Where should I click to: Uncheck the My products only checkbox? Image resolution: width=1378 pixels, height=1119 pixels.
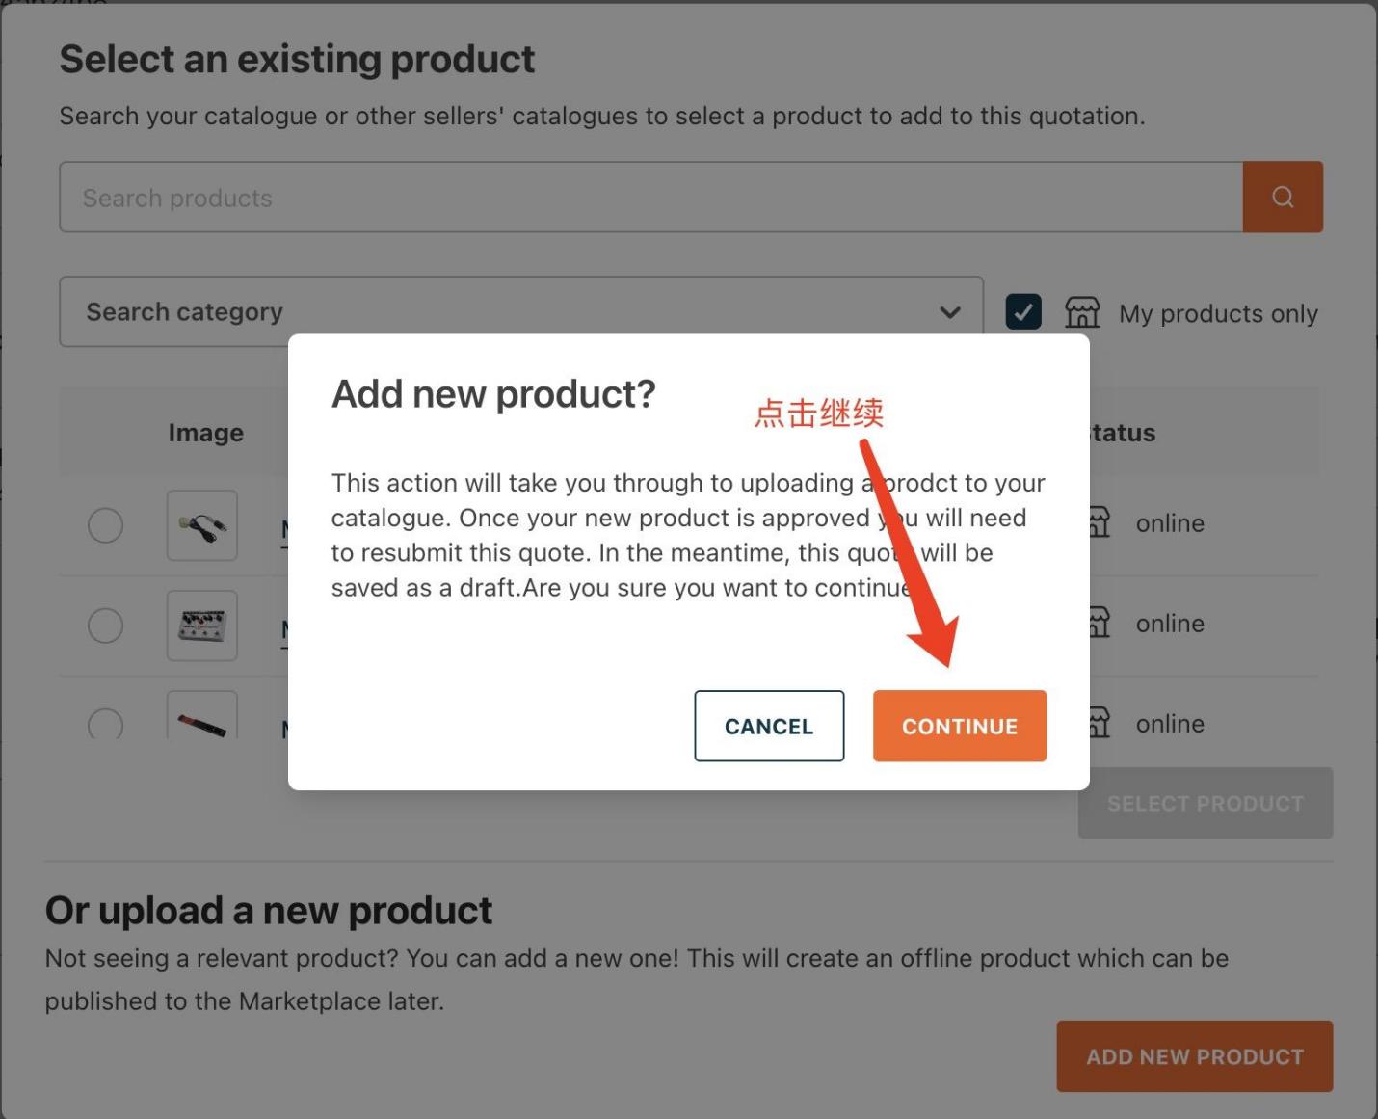click(1022, 312)
